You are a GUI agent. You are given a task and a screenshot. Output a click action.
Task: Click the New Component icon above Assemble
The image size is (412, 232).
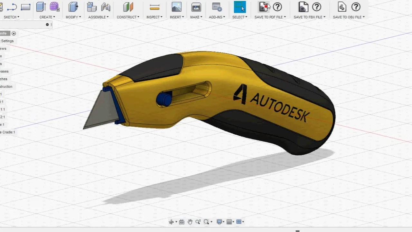coord(92,7)
